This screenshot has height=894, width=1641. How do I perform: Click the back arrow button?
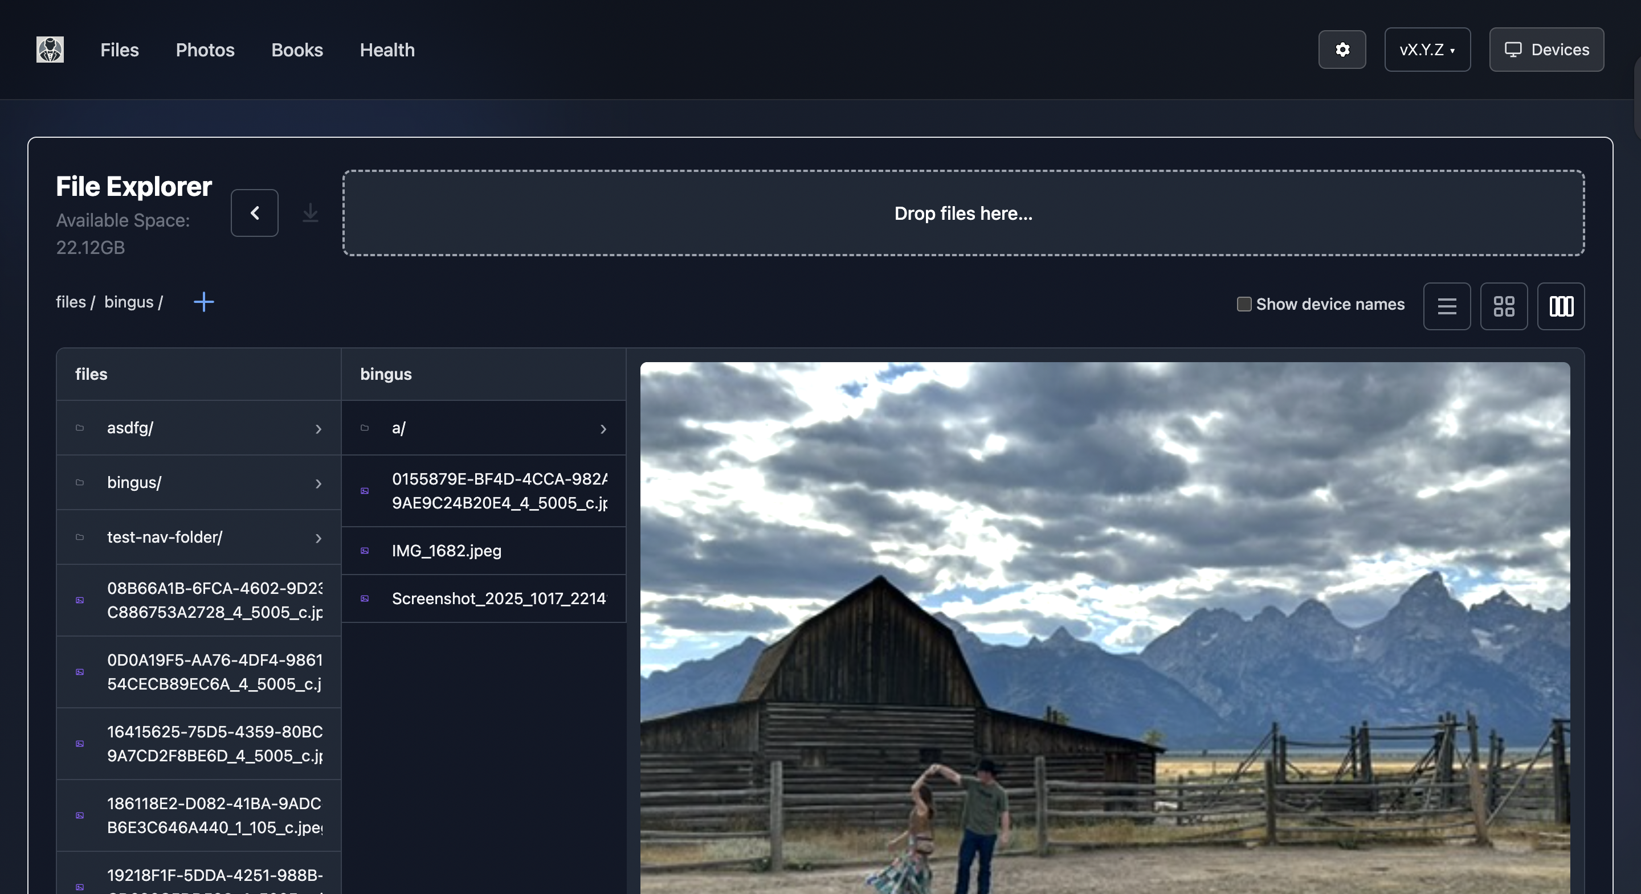(x=254, y=212)
